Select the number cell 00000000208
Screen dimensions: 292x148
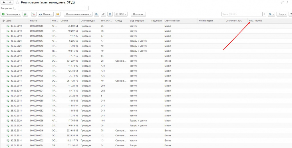click(x=37, y=86)
